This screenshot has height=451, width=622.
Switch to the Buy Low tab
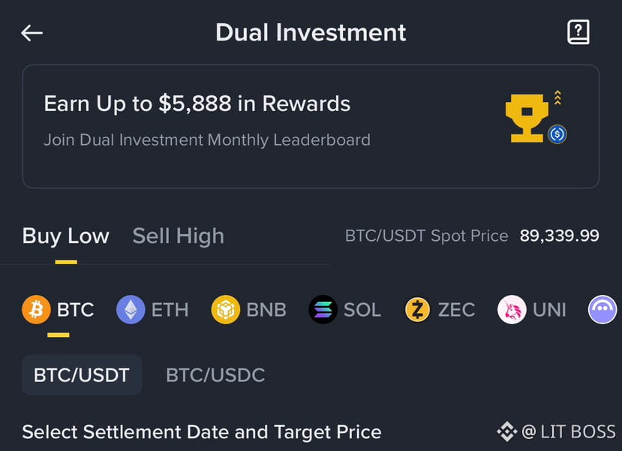66,236
